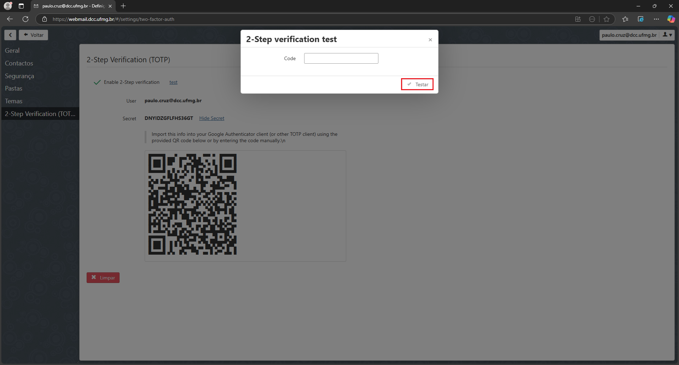The width and height of the screenshot is (679, 365).
Task: Select Segurança in the sidebar
Action: [19, 76]
